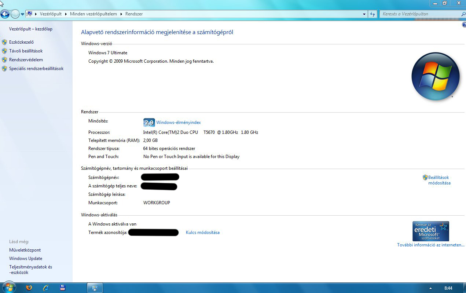The image size is (466, 293).
Task: Navigate to Vezérlőpult in the breadcrumb
Action: pos(51,14)
